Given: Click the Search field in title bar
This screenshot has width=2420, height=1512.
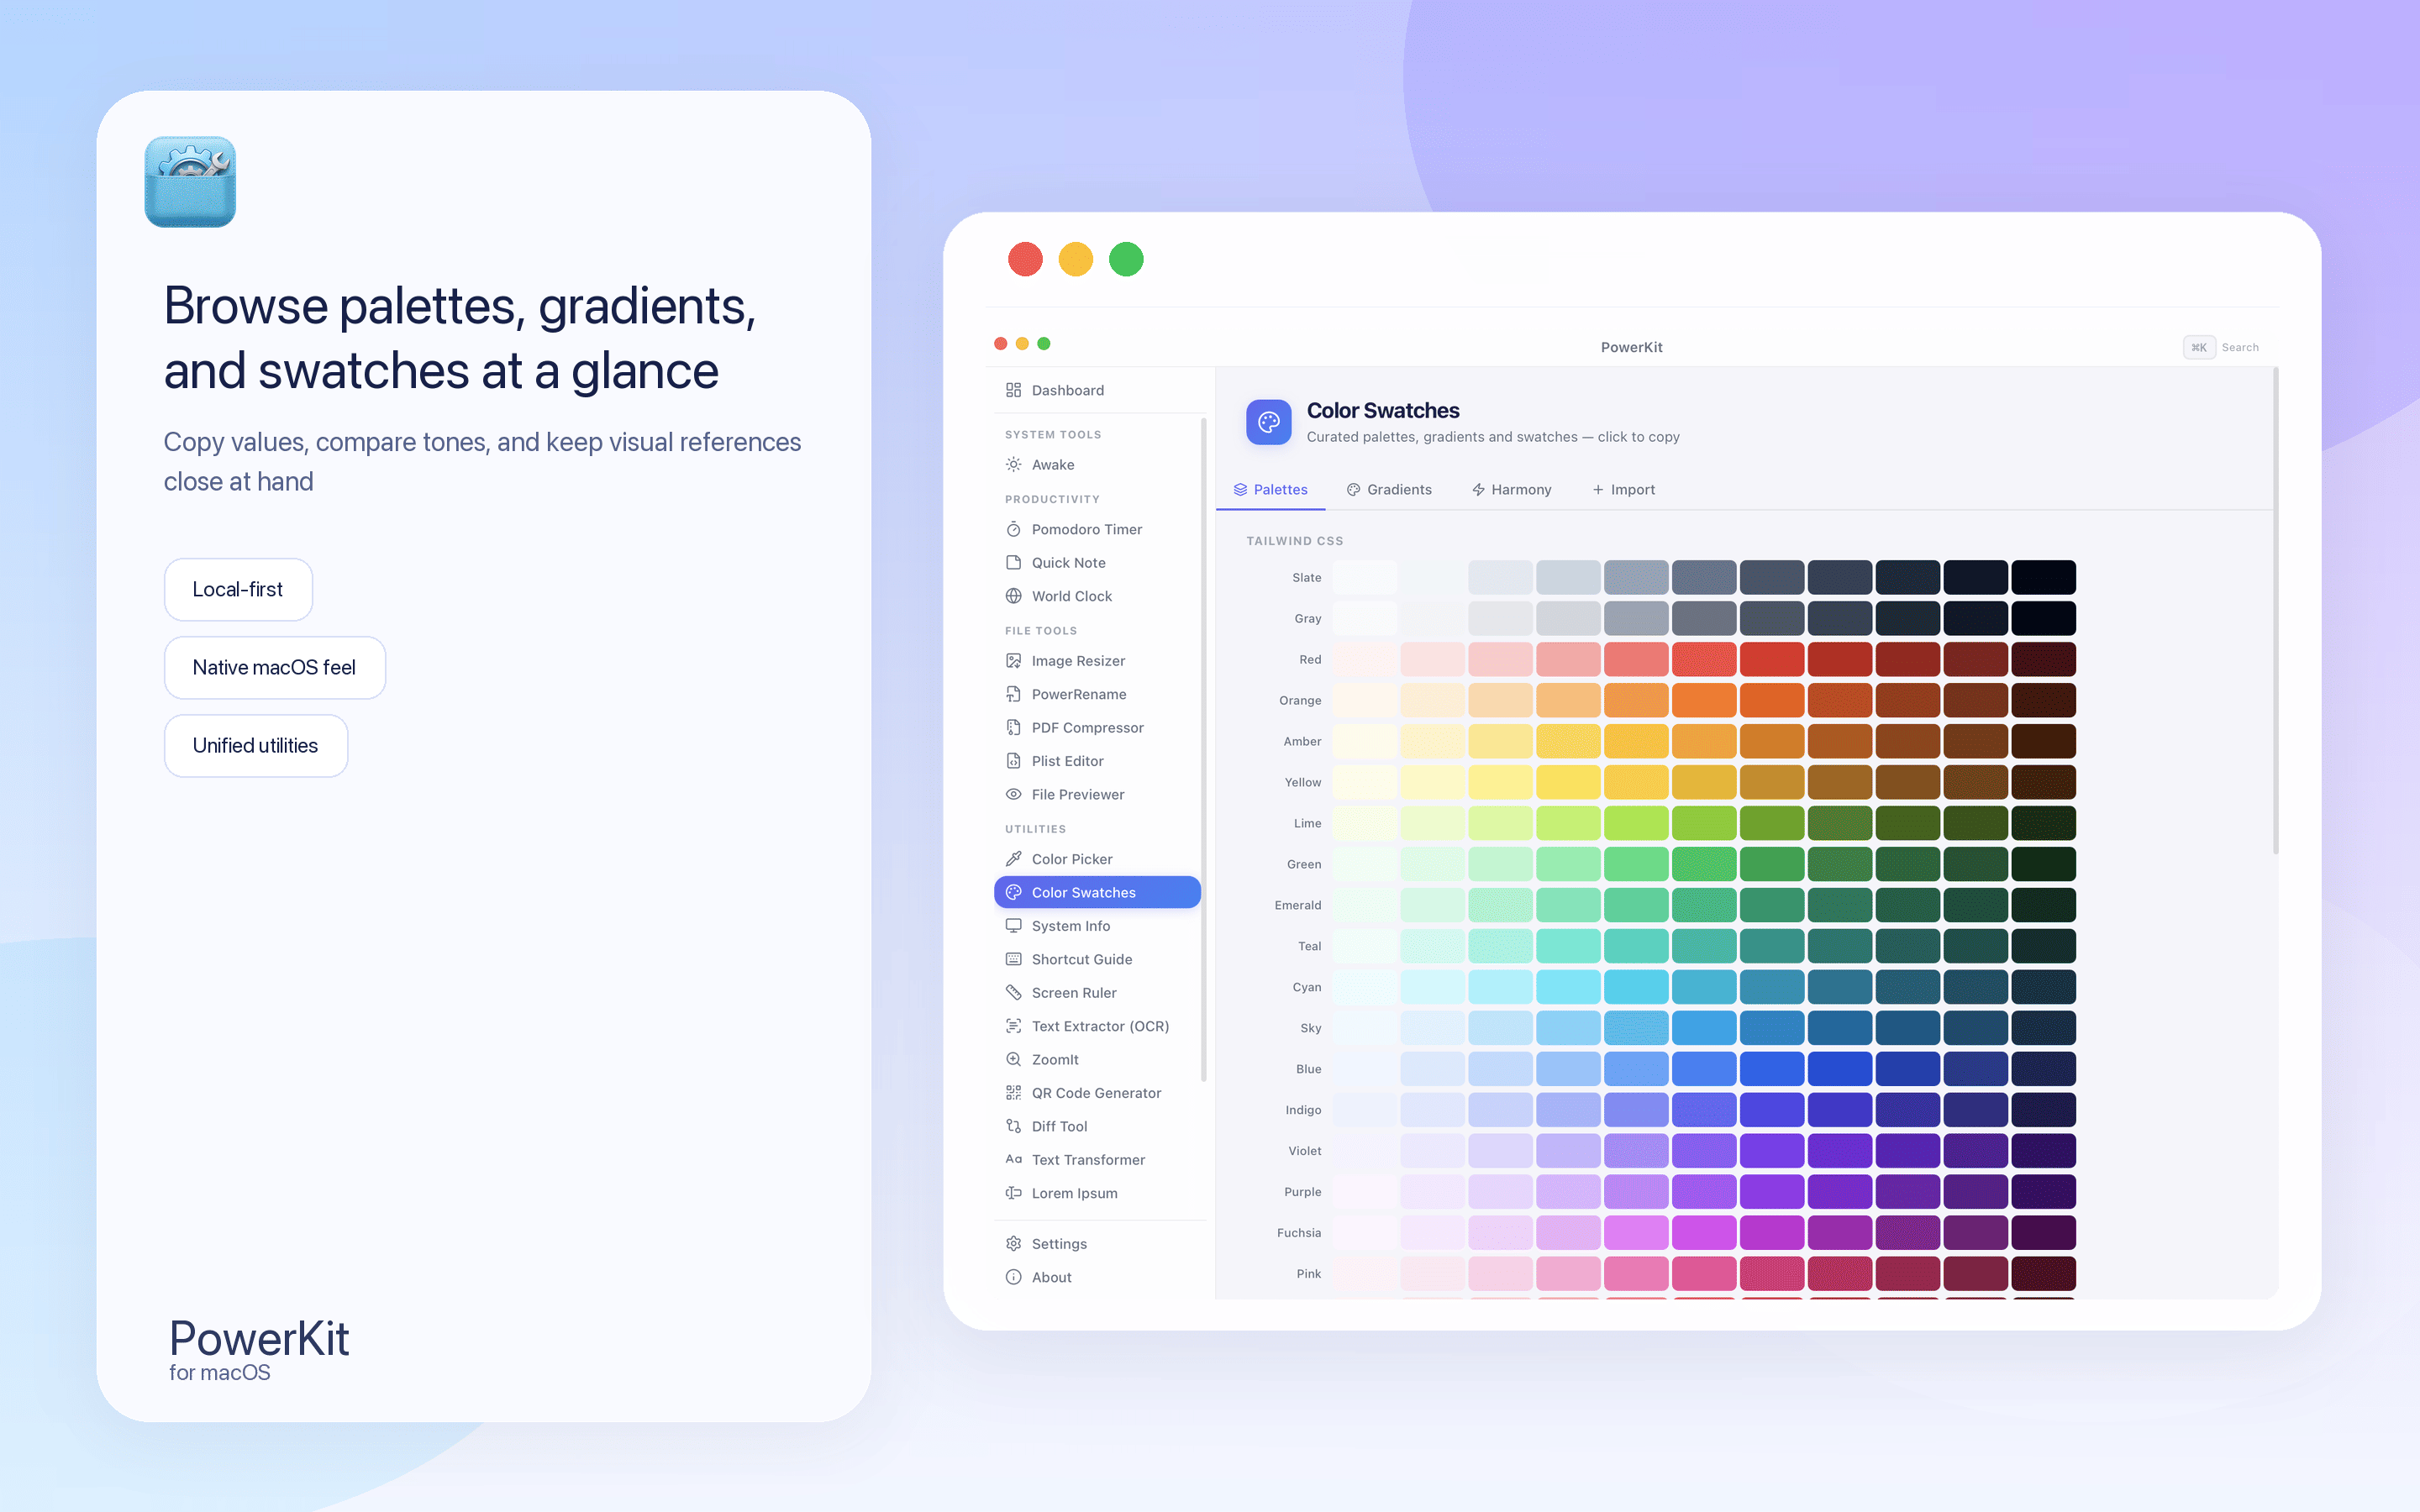Looking at the screenshot, I should pos(2239,348).
